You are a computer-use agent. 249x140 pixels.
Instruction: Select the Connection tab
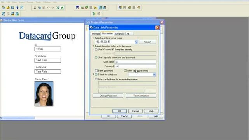pos(107,33)
